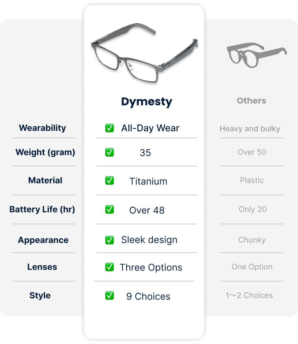This screenshot has width=298, height=344.
Task: Click the checkmark icon next to 9 Choices
Action: 110,296
